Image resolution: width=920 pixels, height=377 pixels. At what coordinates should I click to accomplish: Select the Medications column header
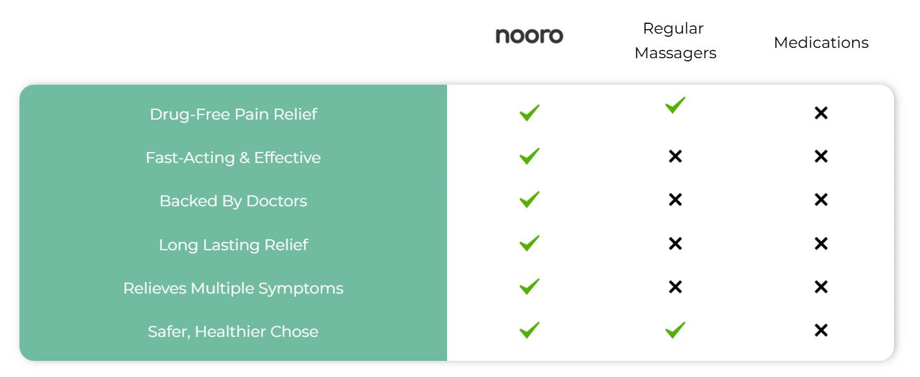tap(821, 43)
